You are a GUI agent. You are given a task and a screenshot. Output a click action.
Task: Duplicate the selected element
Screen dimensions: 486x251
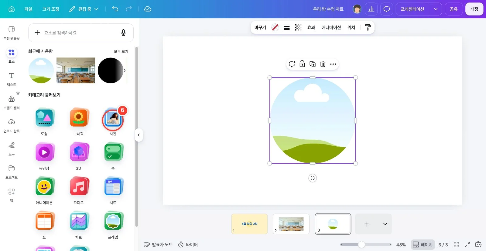coord(313,64)
